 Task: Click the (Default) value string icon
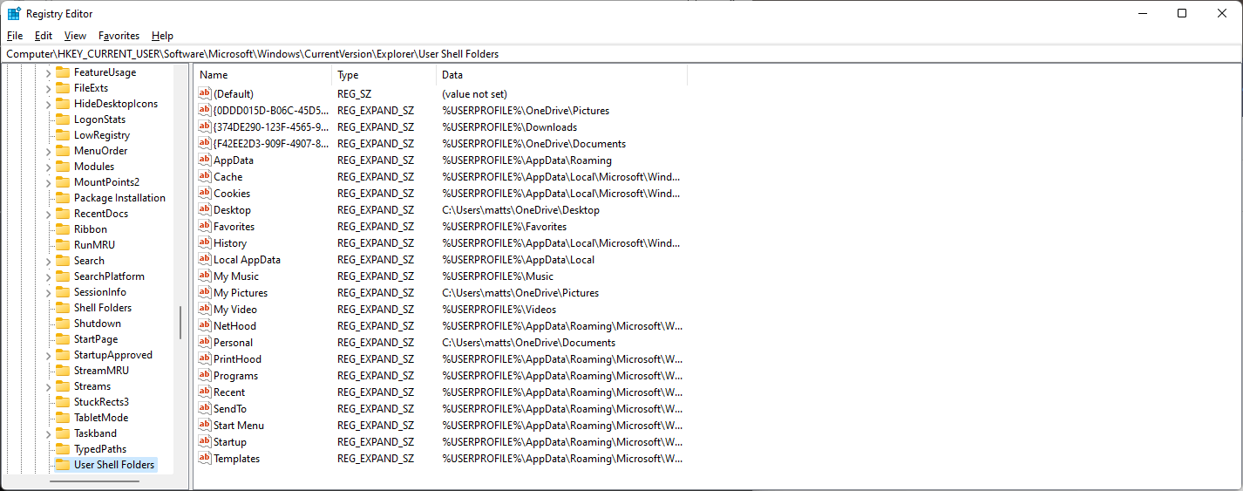[x=205, y=93]
